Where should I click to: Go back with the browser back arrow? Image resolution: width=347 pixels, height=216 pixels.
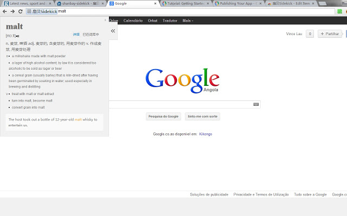click(4, 11)
